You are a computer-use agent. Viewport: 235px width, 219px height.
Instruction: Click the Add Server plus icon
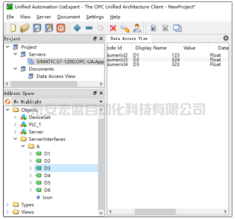(x=77, y=28)
